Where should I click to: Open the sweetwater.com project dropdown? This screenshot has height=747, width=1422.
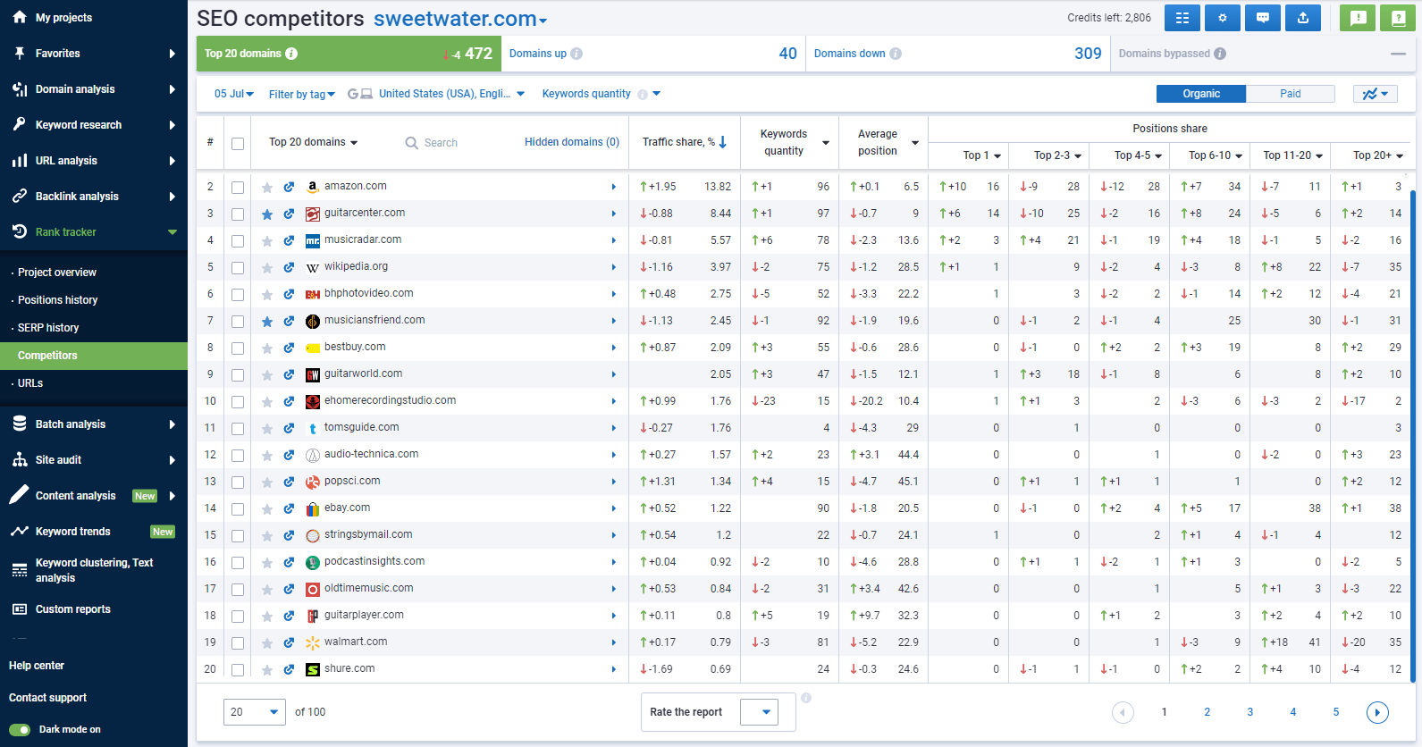pyautogui.click(x=460, y=19)
